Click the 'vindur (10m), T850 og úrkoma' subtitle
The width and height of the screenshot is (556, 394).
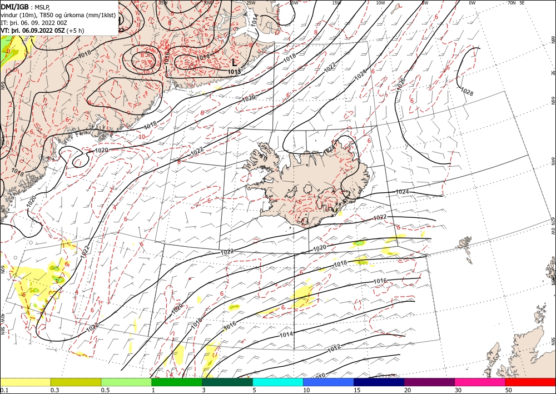point(58,15)
